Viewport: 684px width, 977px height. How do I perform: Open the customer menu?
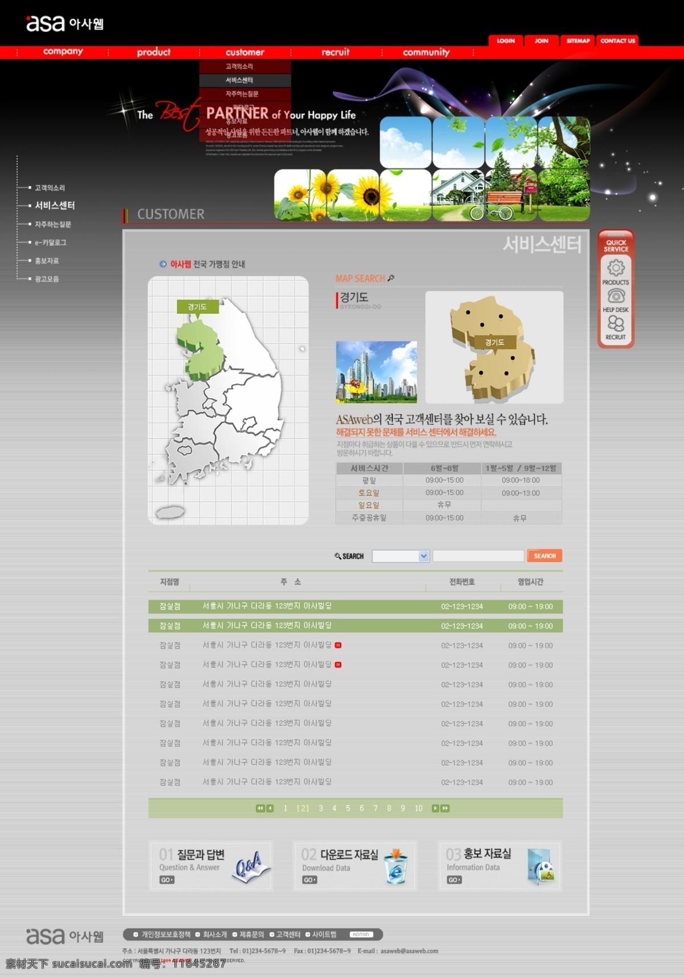click(245, 52)
